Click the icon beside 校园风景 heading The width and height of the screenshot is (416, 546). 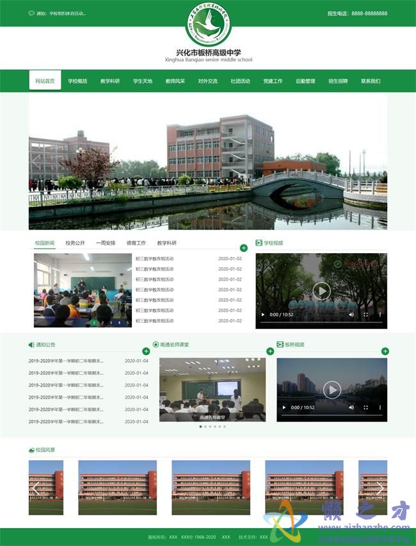(31, 450)
